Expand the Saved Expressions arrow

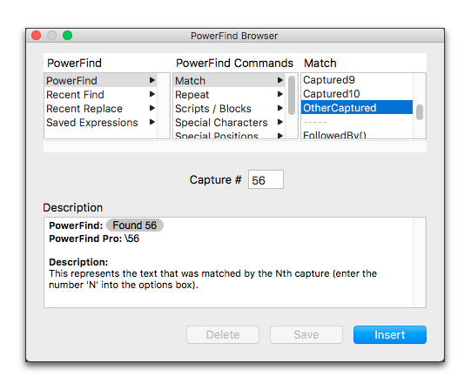152,122
